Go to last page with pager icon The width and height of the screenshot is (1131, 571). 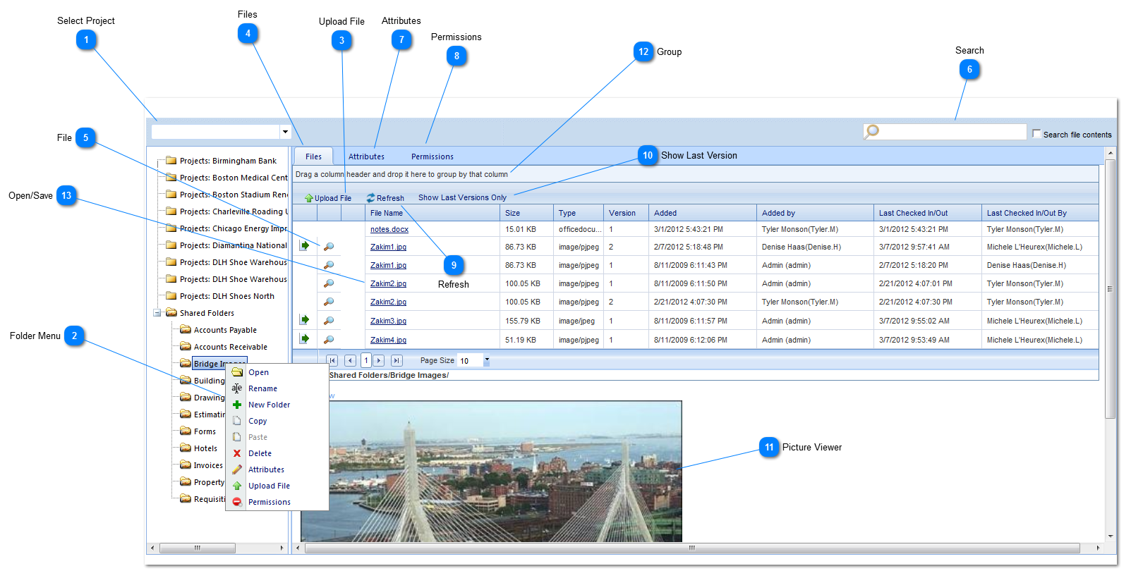397,360
